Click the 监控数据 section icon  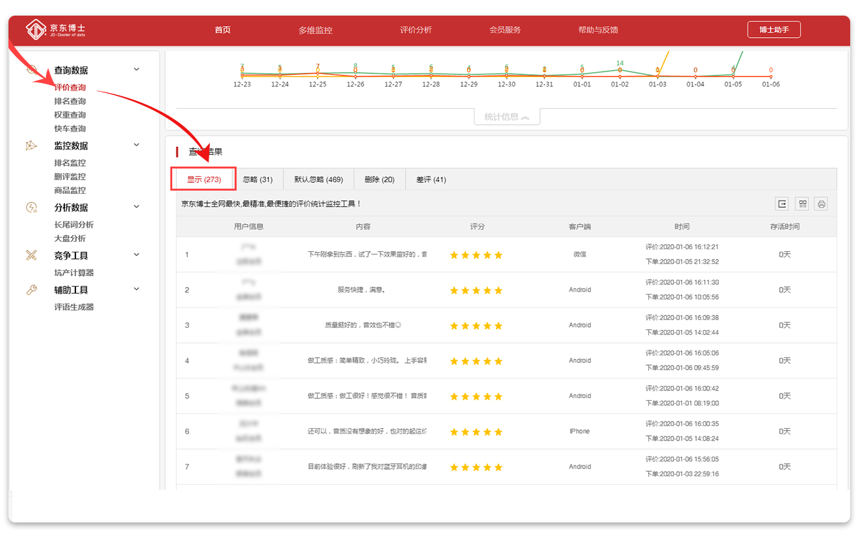click(x=31, y=146)
